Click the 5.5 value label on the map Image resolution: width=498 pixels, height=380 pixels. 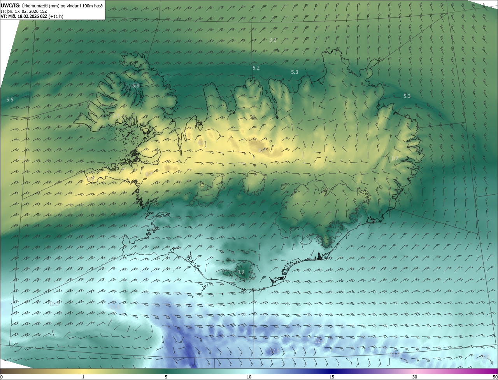point(10,99)
